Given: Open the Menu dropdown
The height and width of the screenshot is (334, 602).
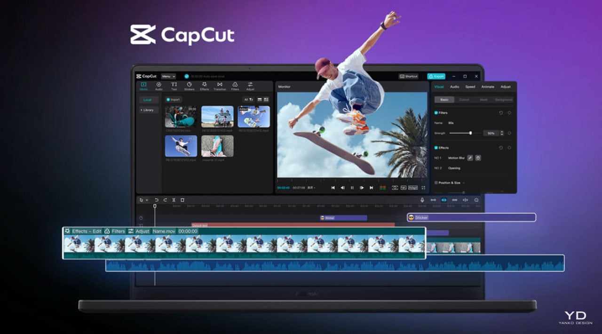Looking at the screenshot, I should (168, 76).
